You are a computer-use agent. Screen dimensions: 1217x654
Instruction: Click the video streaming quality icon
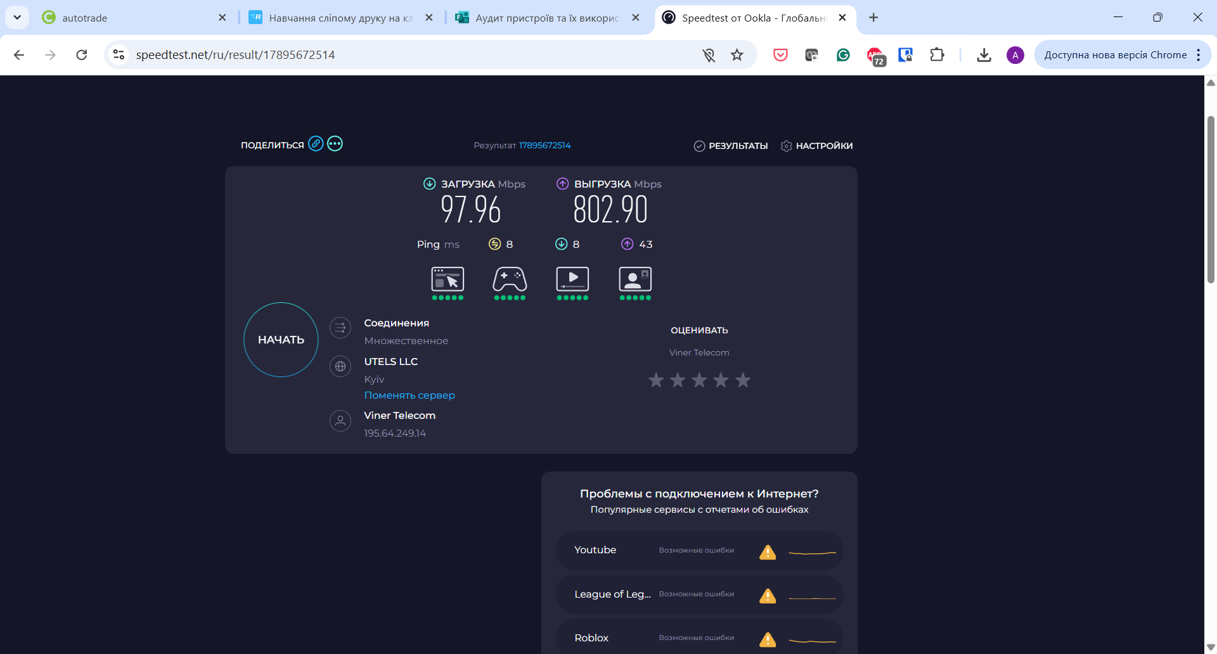572,279
